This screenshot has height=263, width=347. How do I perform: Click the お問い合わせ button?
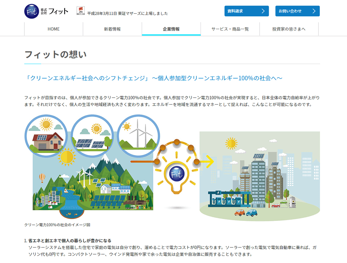[x=297, y=11]
